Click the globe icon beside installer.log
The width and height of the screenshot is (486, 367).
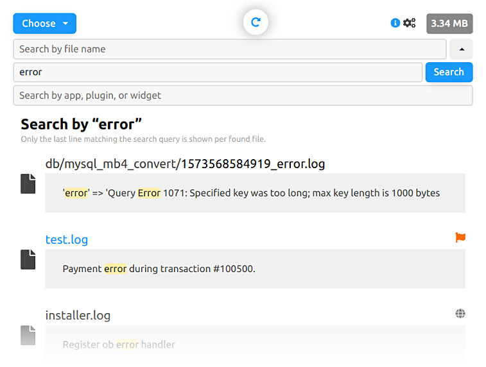tap(460, 314)
